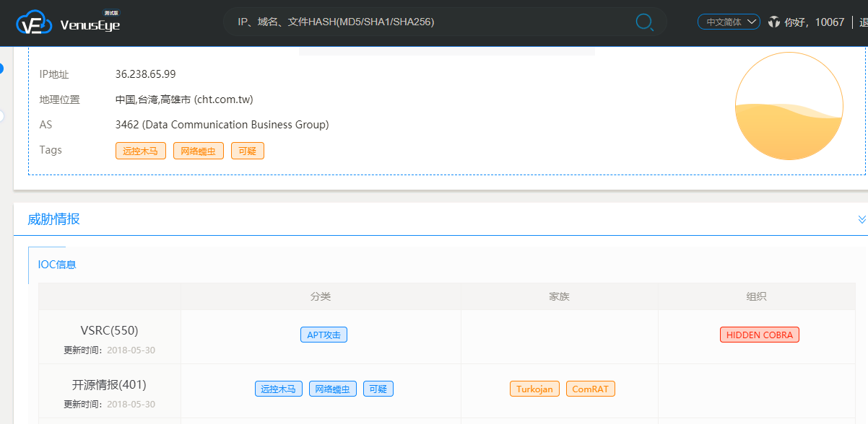Click the blue 可疑 tag in 开源情报 row

point(378,389)
